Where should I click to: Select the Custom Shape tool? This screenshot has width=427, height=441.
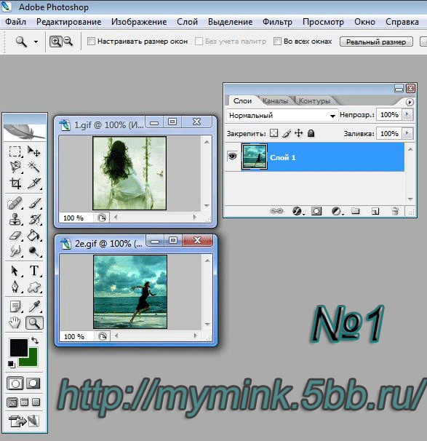coord(34,287)
